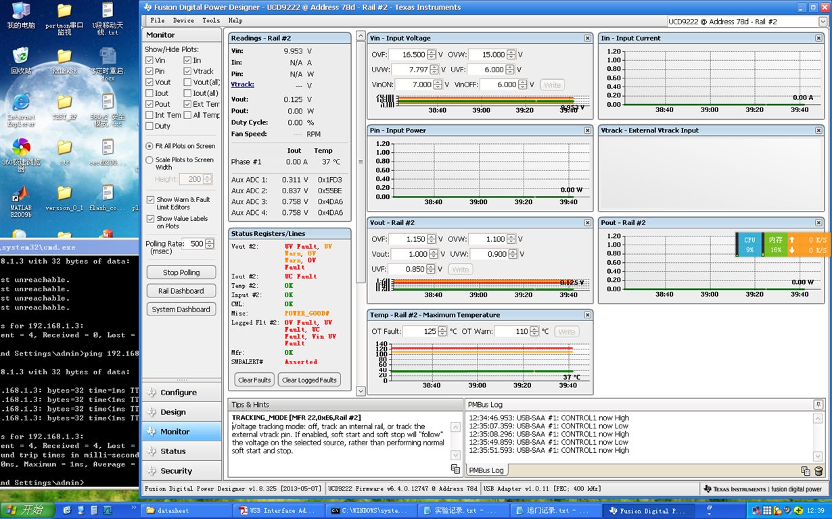Adjust the Vin OVW spinner arrows
The image size is (832, 519).
(511, 55)
